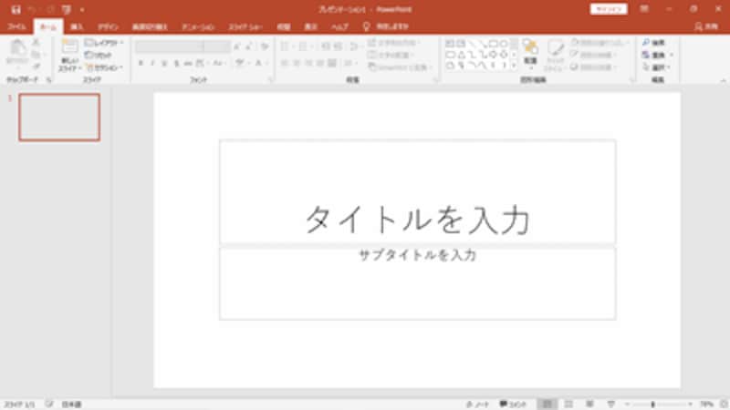Open the SmartArt に変換 dropdown
The width and height of the screenshot is (730, 410).
tap(401, 67)
